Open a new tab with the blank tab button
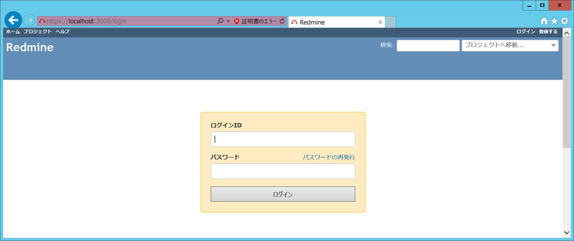 click(390, 22)
